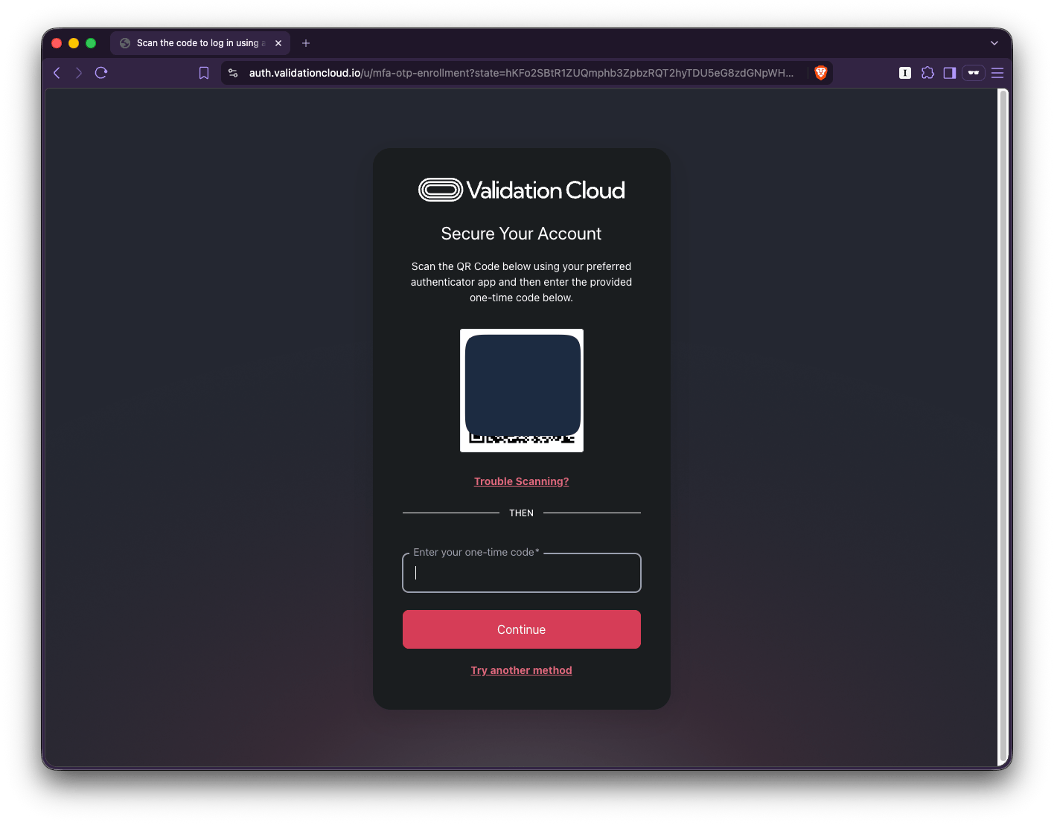
Task: Expand the tab search chevron
Action: click(994, 43)
